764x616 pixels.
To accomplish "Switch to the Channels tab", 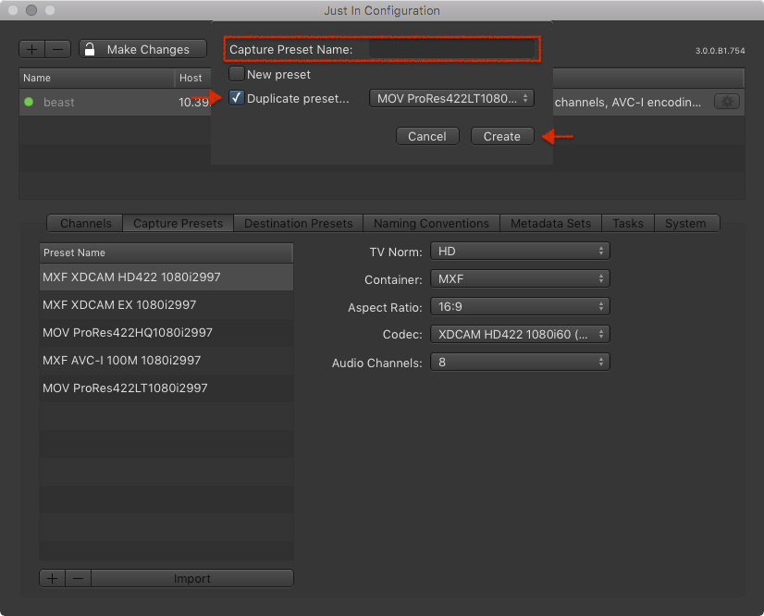I will [x=85, y=223].
